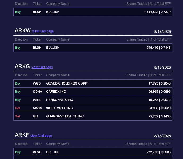Click Buy in the 1,714,522 shares row
Screen dimensions: 183x159
18,12
